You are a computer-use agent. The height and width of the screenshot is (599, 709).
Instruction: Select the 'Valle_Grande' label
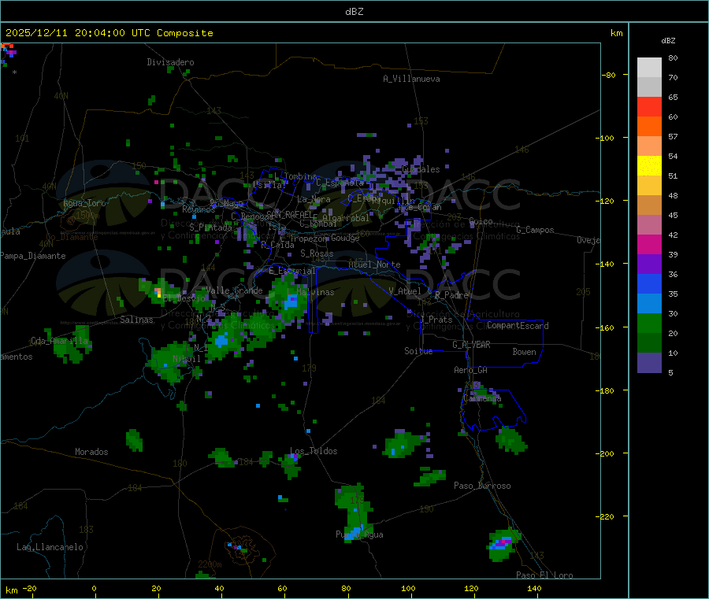click(234, 290)
